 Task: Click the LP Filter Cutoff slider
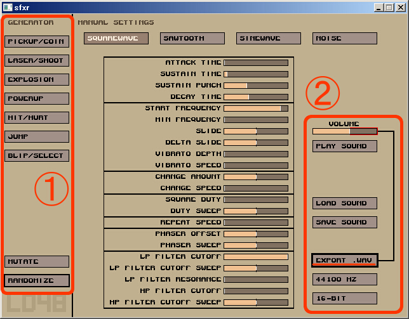pos(256,257)
